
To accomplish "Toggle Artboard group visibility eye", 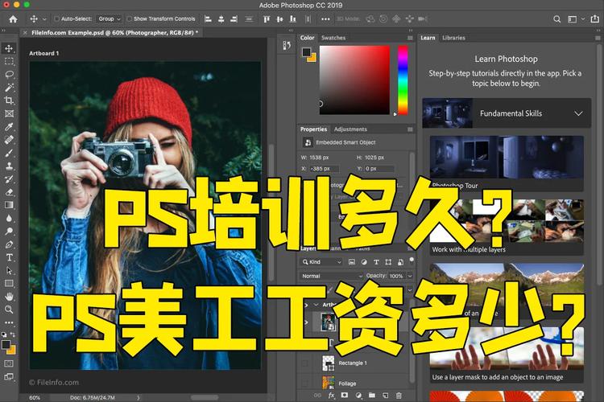I will coord(306,305).
